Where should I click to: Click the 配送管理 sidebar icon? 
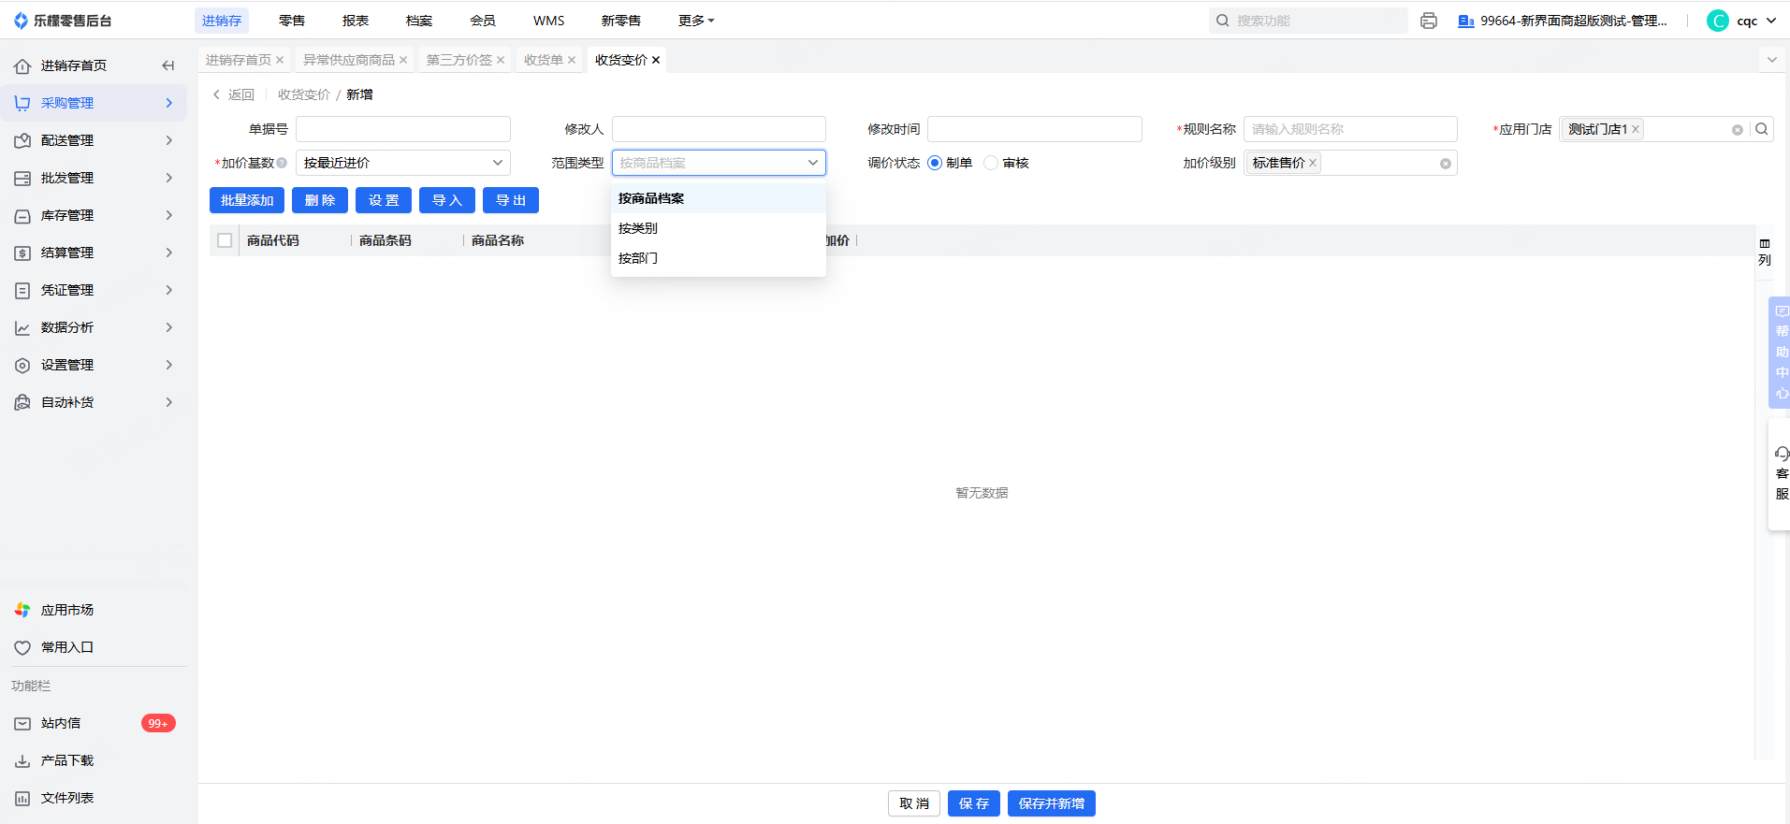tap(22, 140)
